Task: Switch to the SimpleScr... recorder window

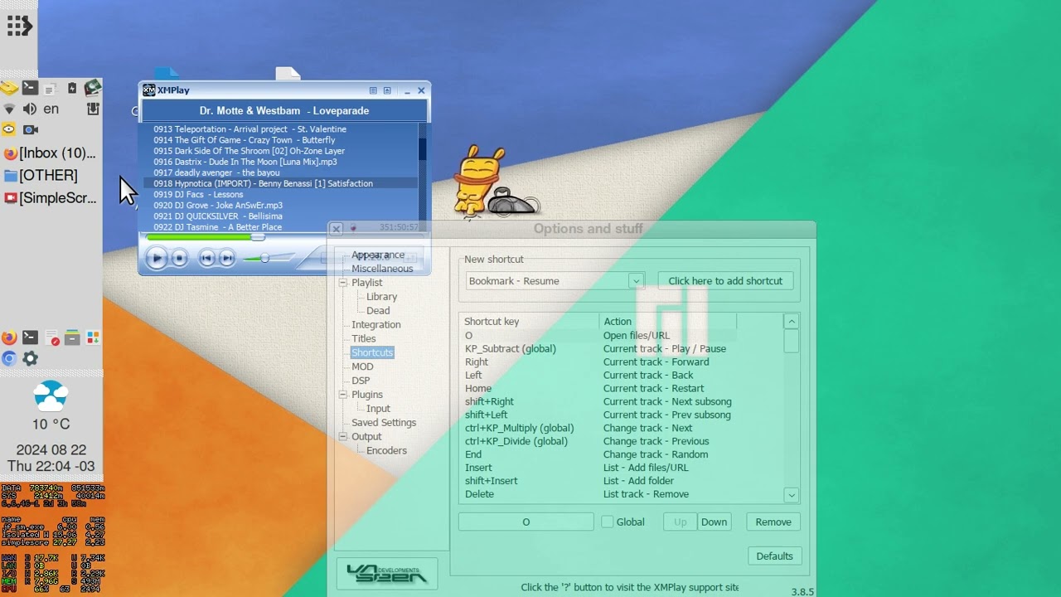Action: (x=51, y=197)
